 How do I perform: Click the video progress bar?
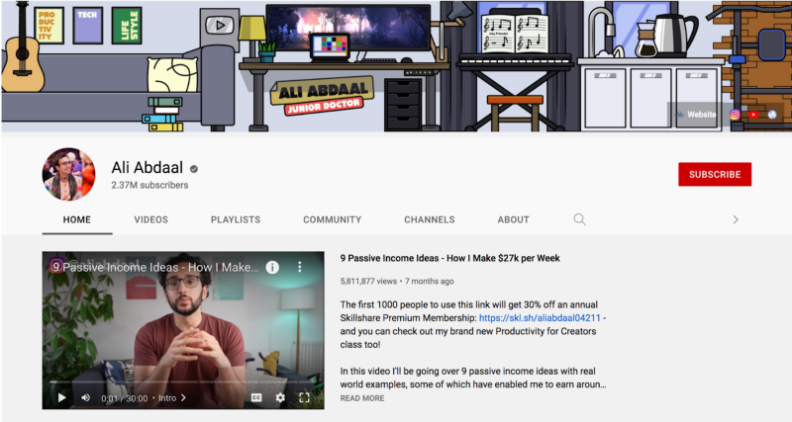point(183,382)
